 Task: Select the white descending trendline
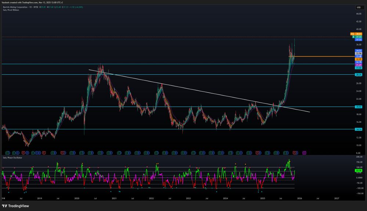pyautogui.click(x=199, y=90)
